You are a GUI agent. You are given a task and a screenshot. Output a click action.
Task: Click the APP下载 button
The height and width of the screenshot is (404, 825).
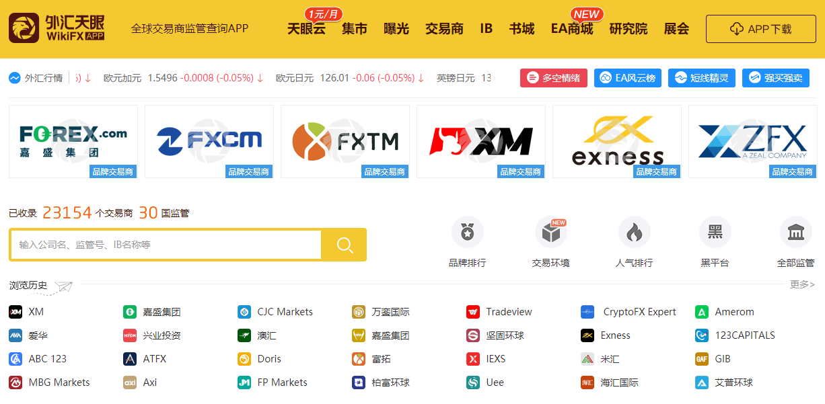pos(761,29)
